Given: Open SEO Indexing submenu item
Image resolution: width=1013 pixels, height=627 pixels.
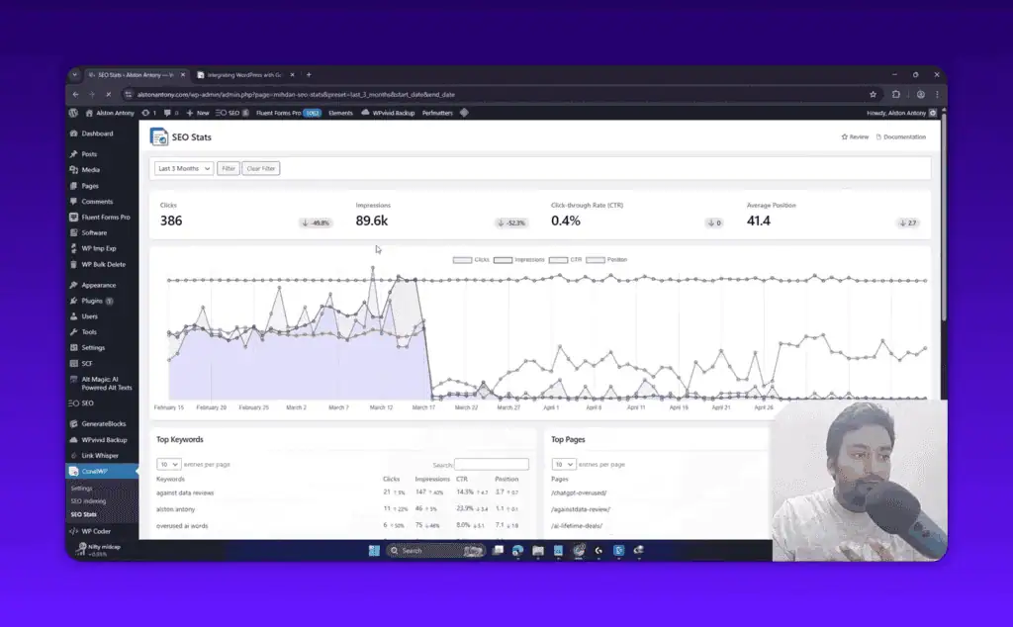Looking at the screenshot, I should [x=88, y=501].
